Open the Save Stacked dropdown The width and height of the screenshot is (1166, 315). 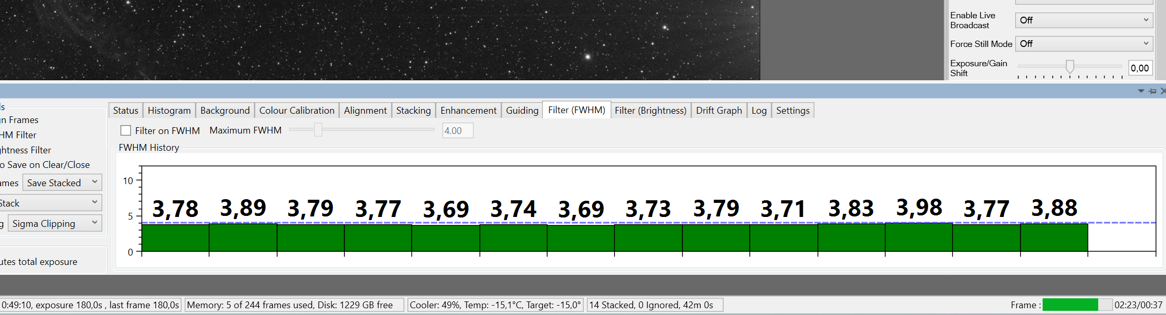coord(62,183)
